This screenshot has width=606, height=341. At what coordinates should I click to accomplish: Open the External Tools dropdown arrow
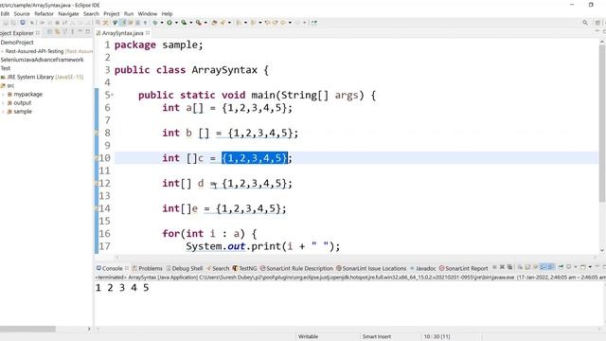coord(205,23)
